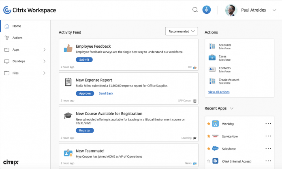Image resolution: width=282 pixels, height=169 pixels.
Task: Click the Desktops monitor icon in sidebar
Action: 7,61
